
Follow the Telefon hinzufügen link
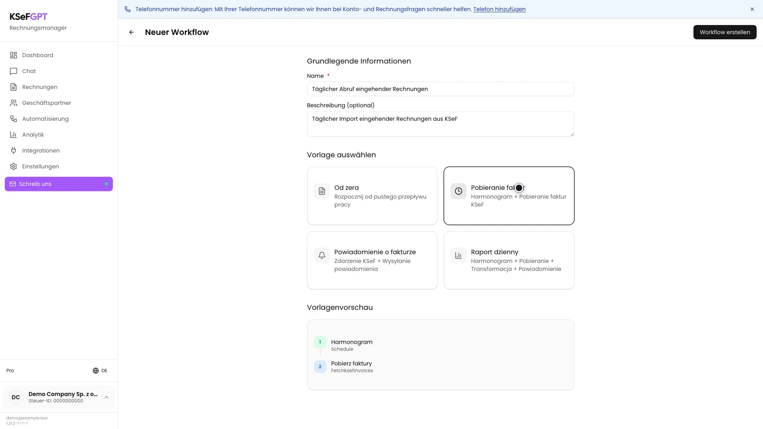pyautogui.click(x=499, y=9)
